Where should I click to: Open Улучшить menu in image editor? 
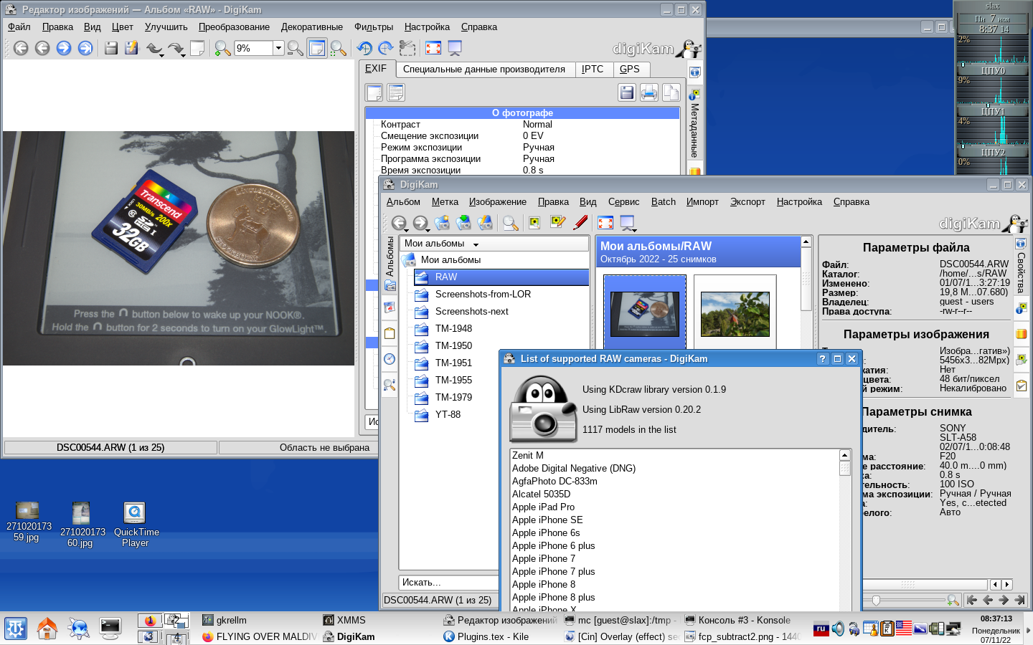click(166, 27)
